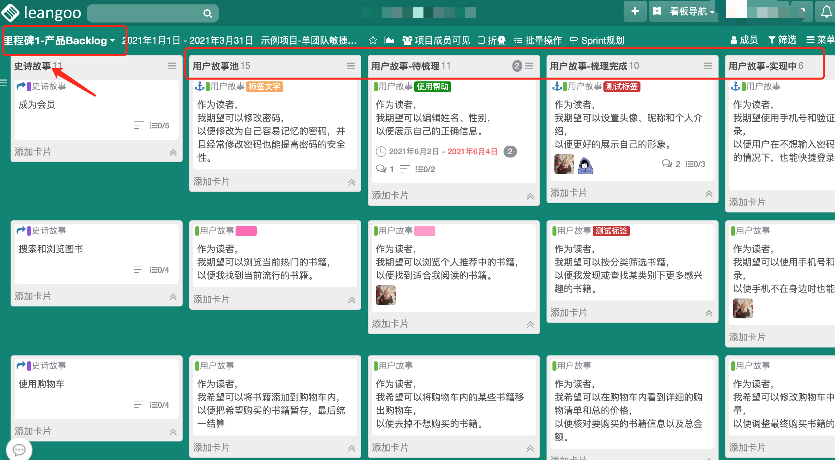Click the plus create button in header
Image resolution: width=835 pixels, height=460 pixels.
click(x=635, y=11)
